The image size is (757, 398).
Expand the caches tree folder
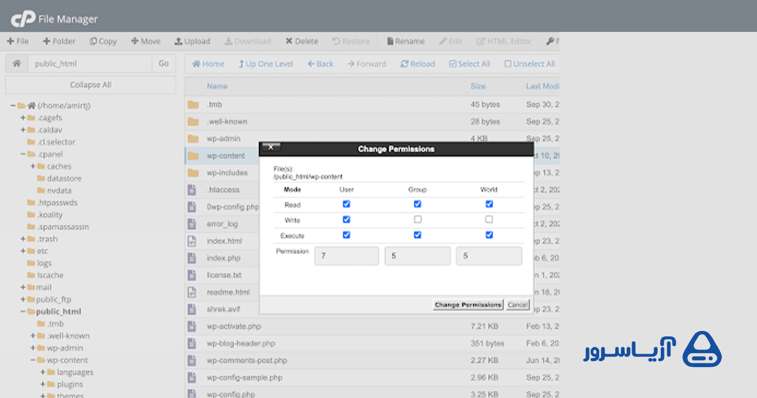pos(33,166)
